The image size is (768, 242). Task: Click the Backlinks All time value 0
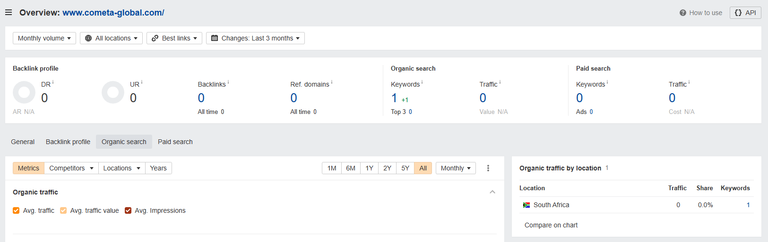pyautogui.click(x=223, y=112)
